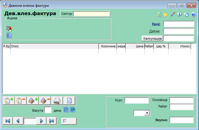Click the Количина column header
The image size is (199, 130).
point(108,46)
